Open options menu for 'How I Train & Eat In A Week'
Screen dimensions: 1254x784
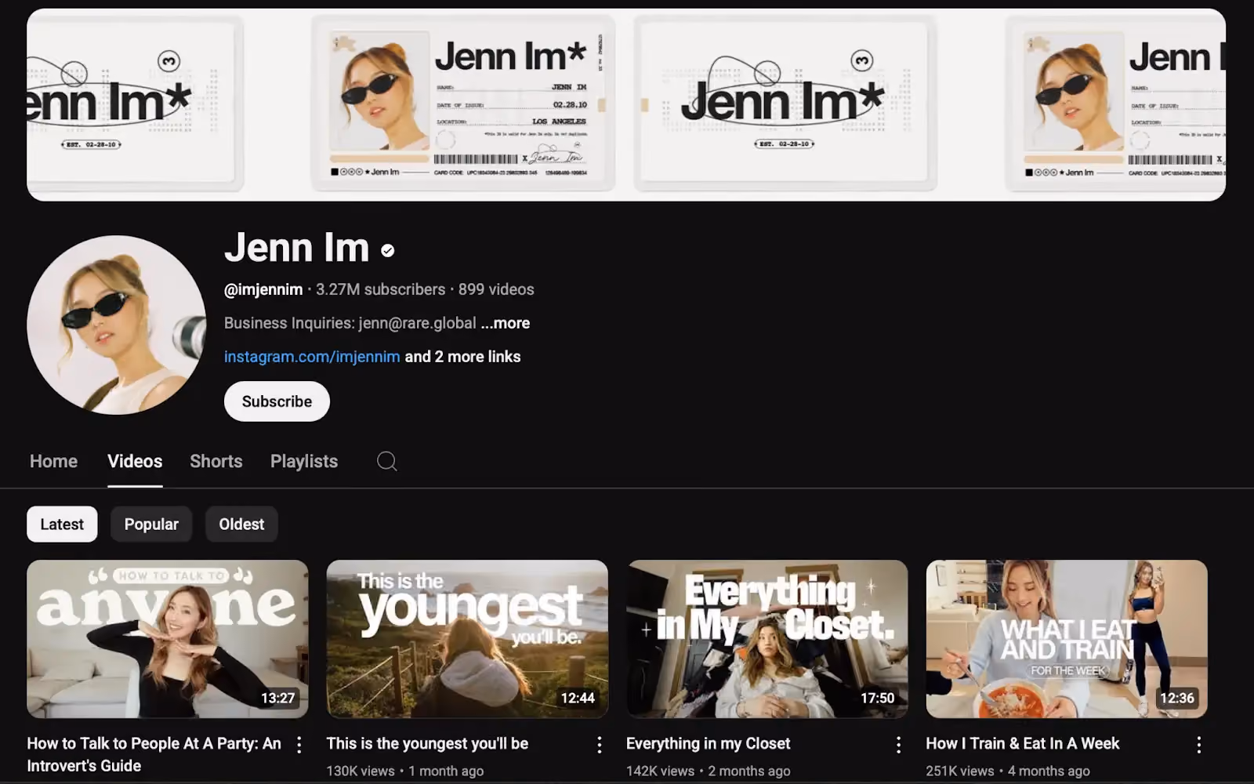(x=1198, y=745)
